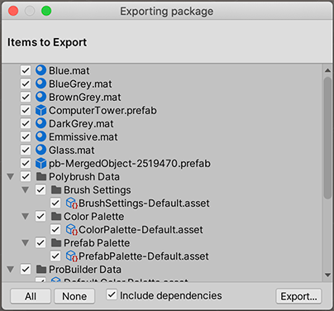Screen dimensions: 334x311
Task: Collapse the Polybrush Data folder
Action: tap(11, 176)
